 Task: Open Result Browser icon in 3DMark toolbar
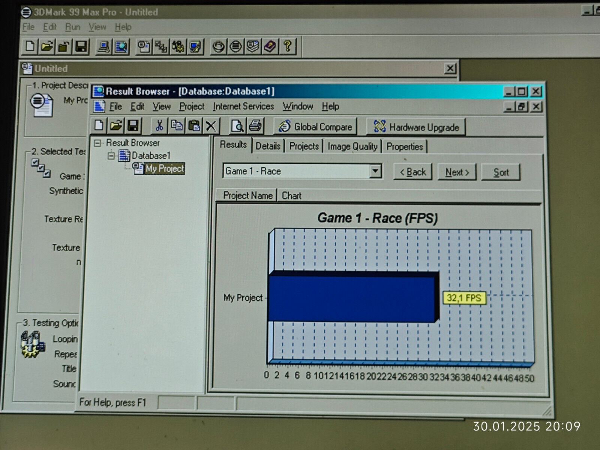[121, 47]
